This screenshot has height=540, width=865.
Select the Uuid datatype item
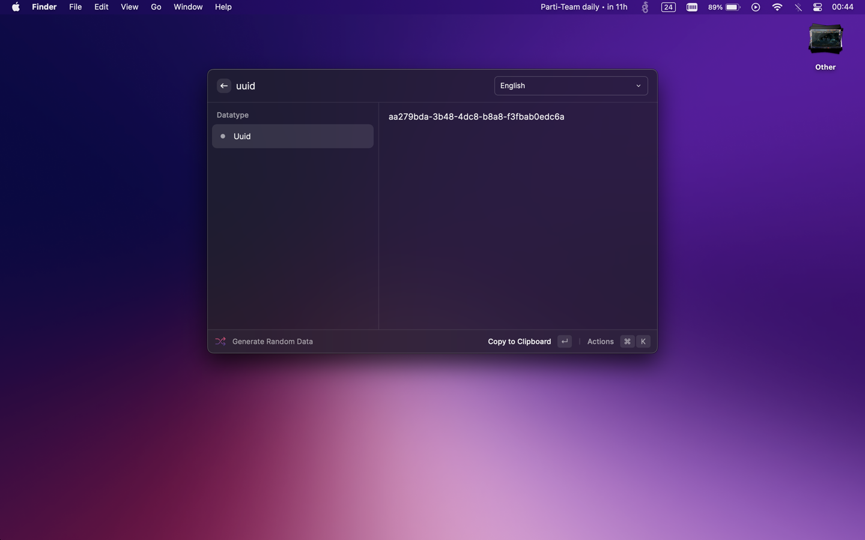pos(293,136)
